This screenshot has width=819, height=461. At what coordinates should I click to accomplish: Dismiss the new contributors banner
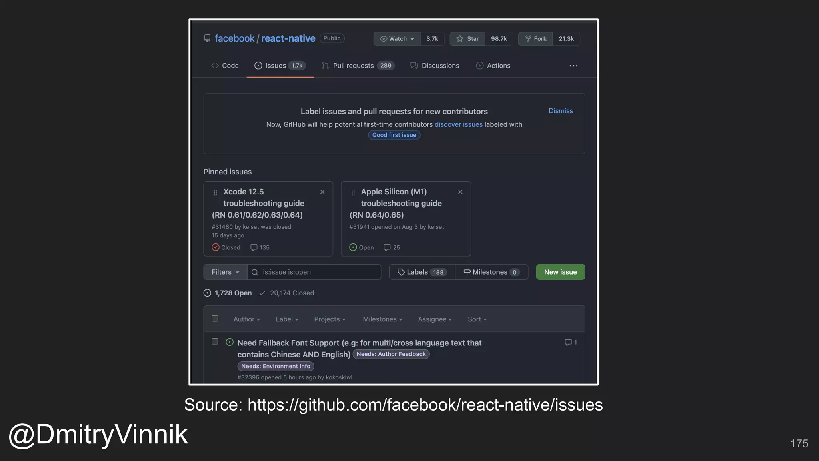(561, 111)
